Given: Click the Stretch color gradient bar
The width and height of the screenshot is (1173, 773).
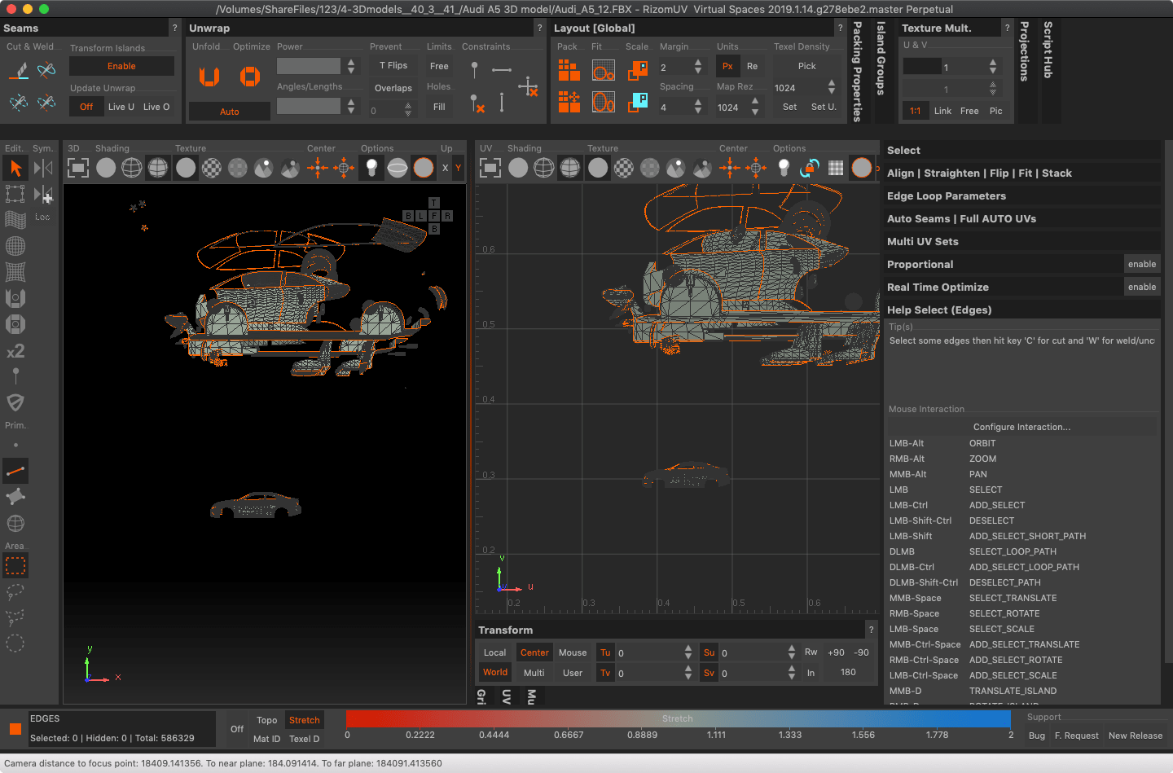Looking at the screenshot, I should pos(678,718).
